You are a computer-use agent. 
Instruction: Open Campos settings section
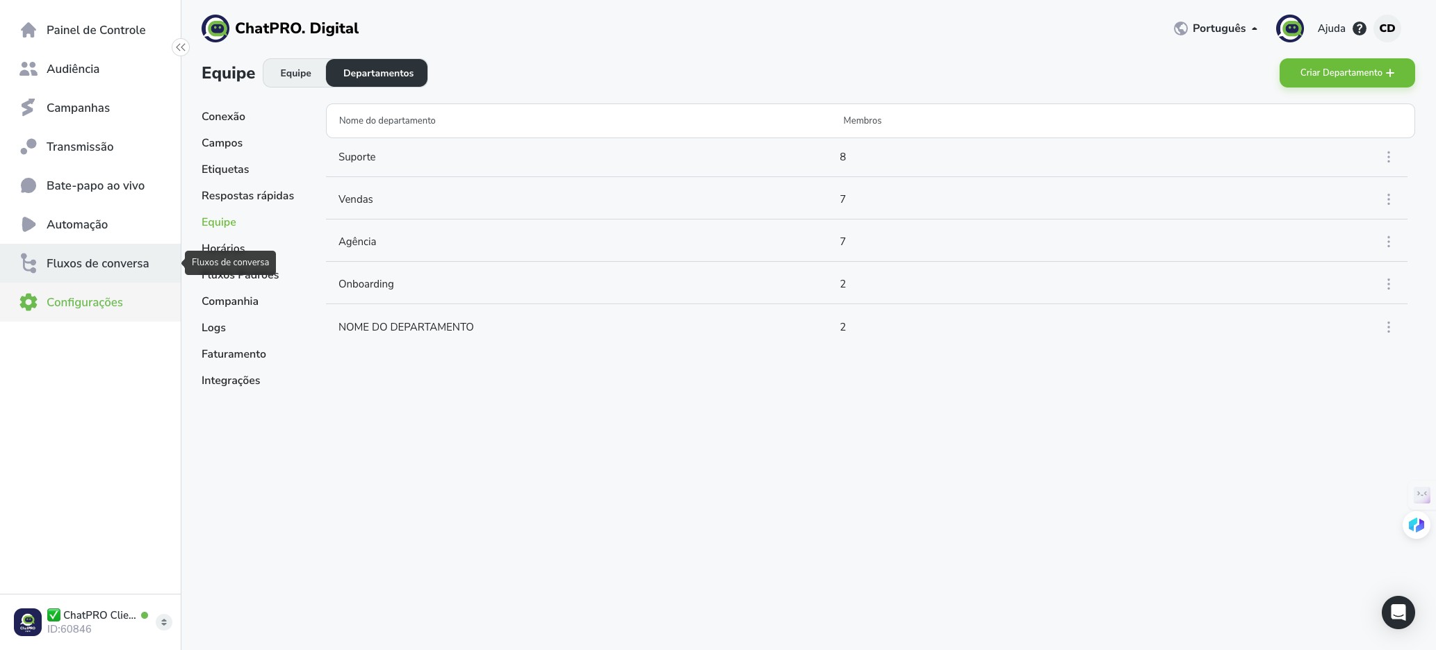[222, 143]
